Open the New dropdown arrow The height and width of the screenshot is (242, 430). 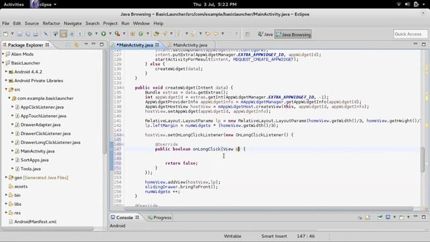pyautogui.click(x=12, y=34)
